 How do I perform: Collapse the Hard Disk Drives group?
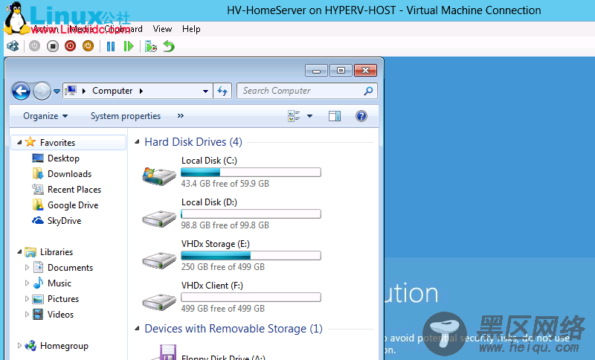tap(137, 142)
